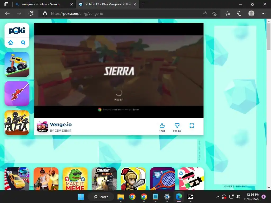Click the Venge.io game logo icon
This screenshot has height=203, width=271.
coord(43,127)
